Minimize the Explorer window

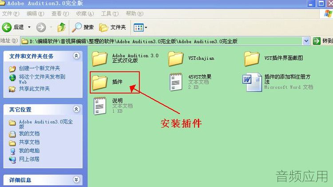pos(311,4)
